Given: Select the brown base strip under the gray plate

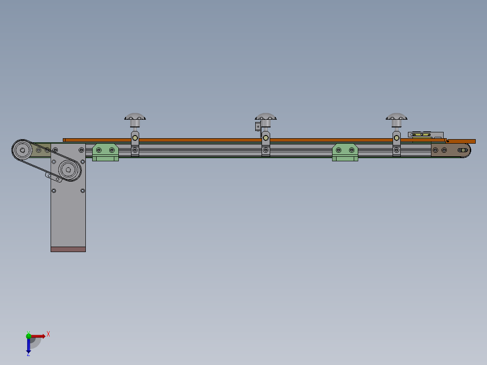Looking at the screenshot, I should [x=68, y=249].
